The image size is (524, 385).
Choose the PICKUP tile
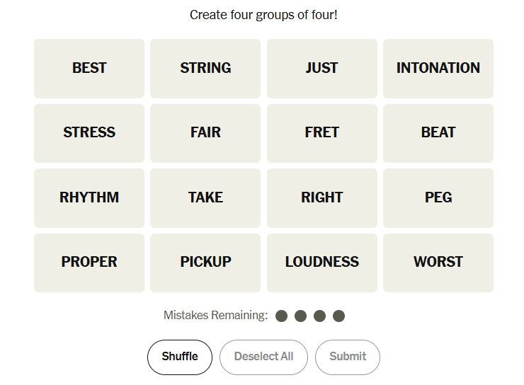205,263
